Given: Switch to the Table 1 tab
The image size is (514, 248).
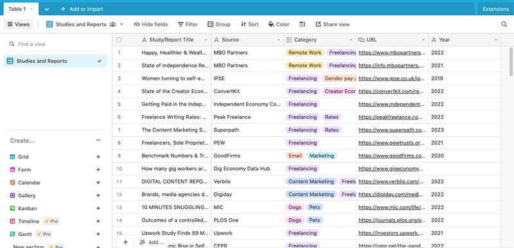Looking at the screenshot, I should tap(21, 9).
